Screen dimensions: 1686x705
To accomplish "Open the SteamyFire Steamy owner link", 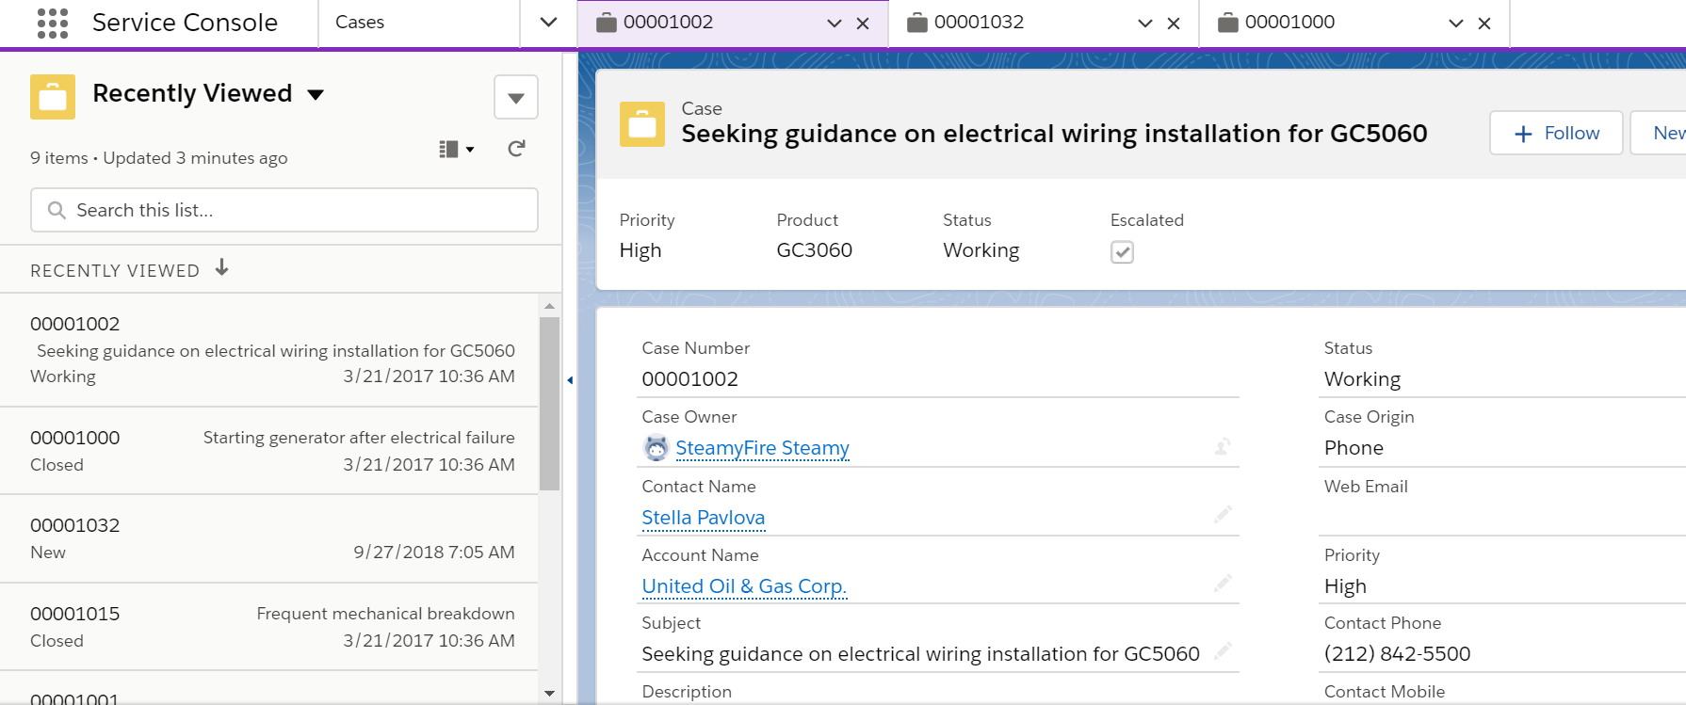I will [x=762, y=448].
